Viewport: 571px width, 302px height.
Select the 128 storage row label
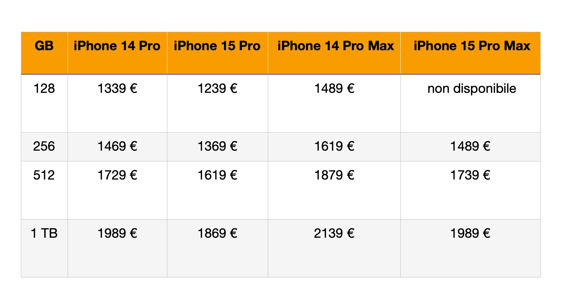pyautogui.click(x=44, y=89)
